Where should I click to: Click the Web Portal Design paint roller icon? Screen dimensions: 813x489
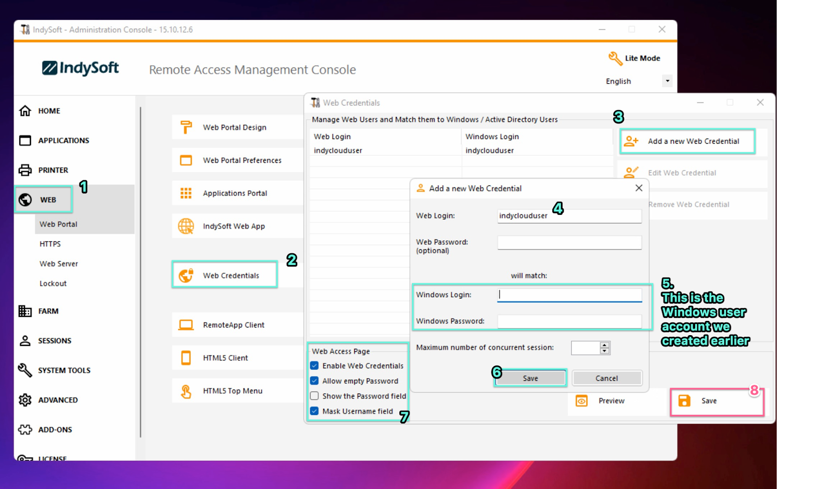[186, 127]
